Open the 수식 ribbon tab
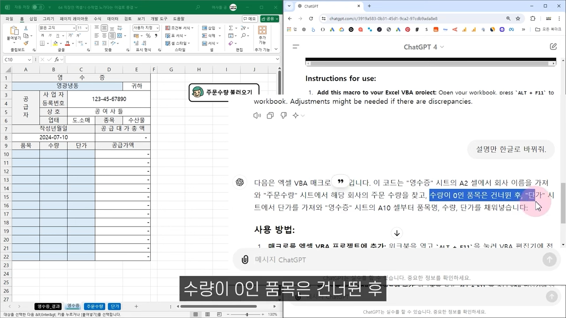Viewport: 566px width, 318px height. tap(97, 19)
